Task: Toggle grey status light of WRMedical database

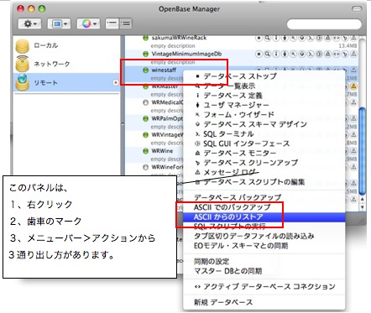Action: (145, 102)
